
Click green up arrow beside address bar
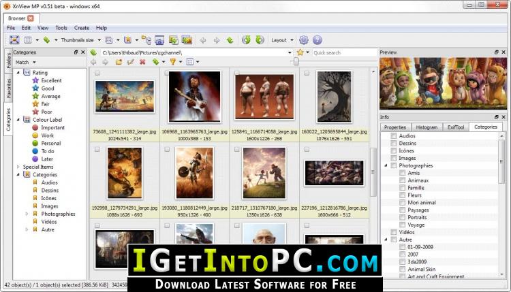pyautogui.click(x=94, y=52)
